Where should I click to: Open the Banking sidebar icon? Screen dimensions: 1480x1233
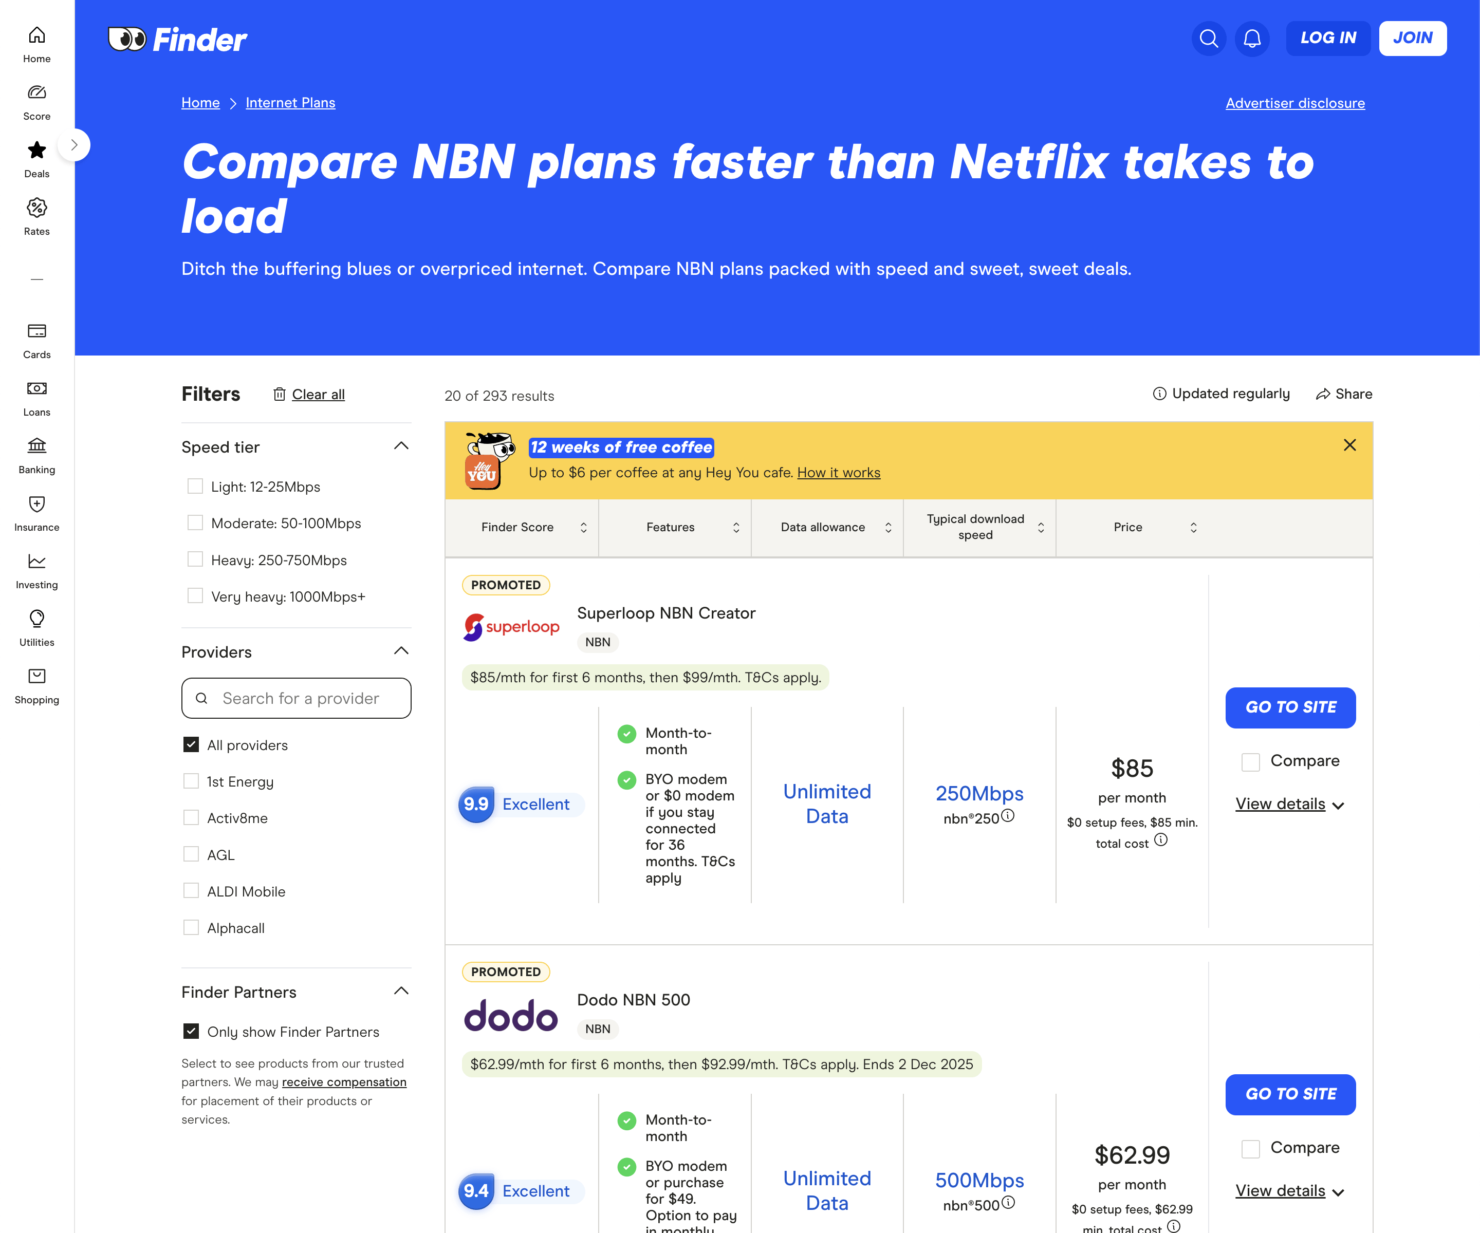point(36,446)
